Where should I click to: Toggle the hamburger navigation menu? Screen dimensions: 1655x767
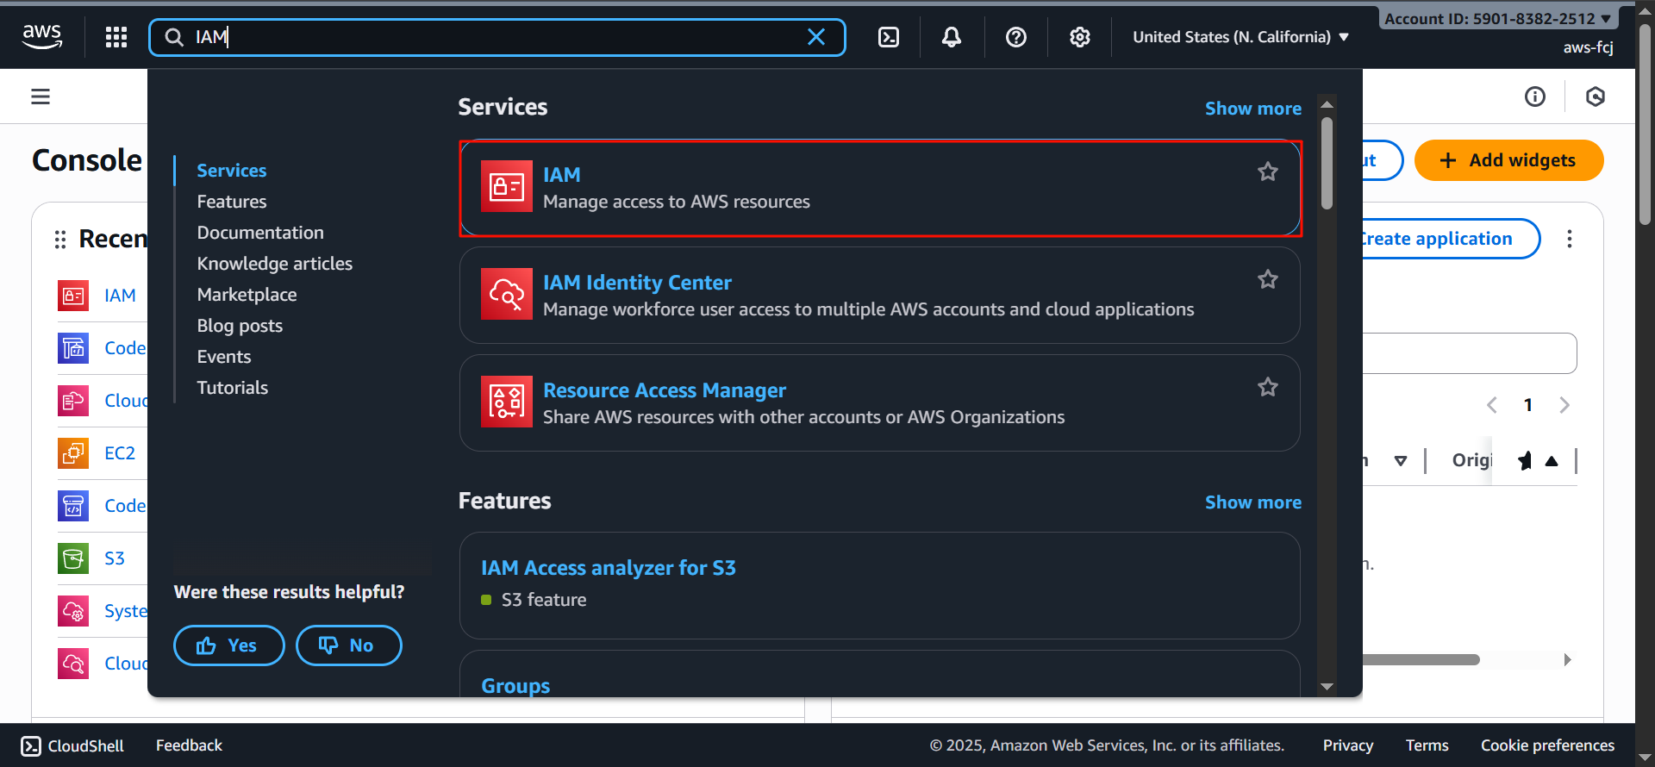tap(41, 97)
